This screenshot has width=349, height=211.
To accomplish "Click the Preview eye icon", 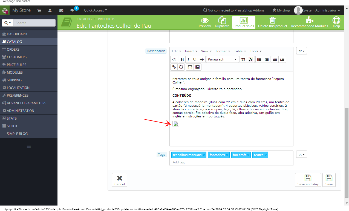I will click(205, 22).
